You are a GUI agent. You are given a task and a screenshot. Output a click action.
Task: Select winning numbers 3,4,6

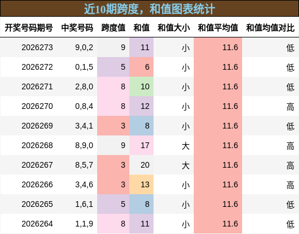[84, 184]
